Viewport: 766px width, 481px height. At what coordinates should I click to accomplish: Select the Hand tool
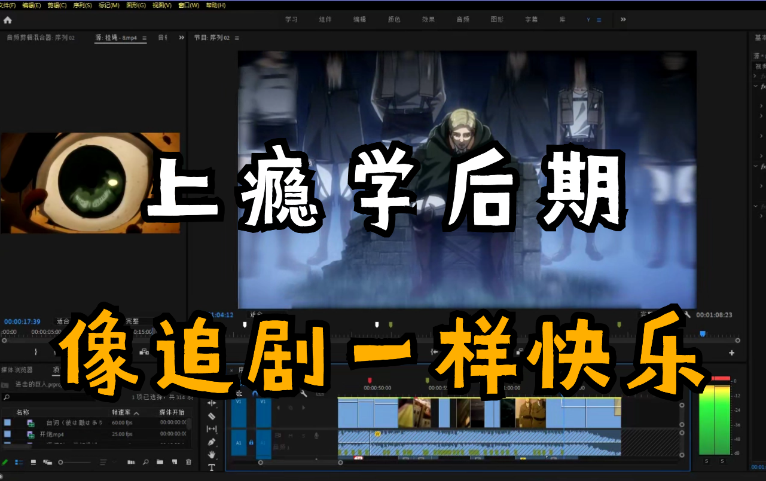pyautogui.click(x=212, y=455)
